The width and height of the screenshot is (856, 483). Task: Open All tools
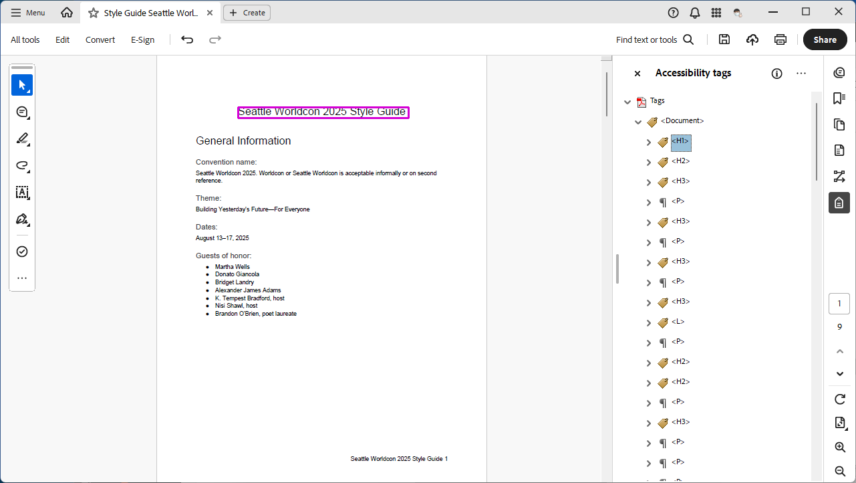[x=25, y=40]
